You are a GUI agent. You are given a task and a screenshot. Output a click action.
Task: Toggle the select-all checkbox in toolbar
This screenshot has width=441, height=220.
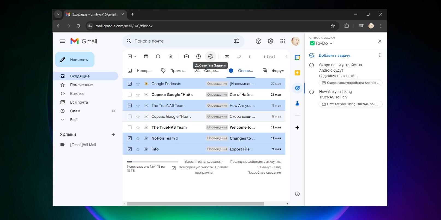pos(130,56)
